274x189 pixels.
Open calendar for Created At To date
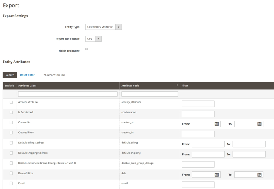pyautogui.click(x=259, y=124)
